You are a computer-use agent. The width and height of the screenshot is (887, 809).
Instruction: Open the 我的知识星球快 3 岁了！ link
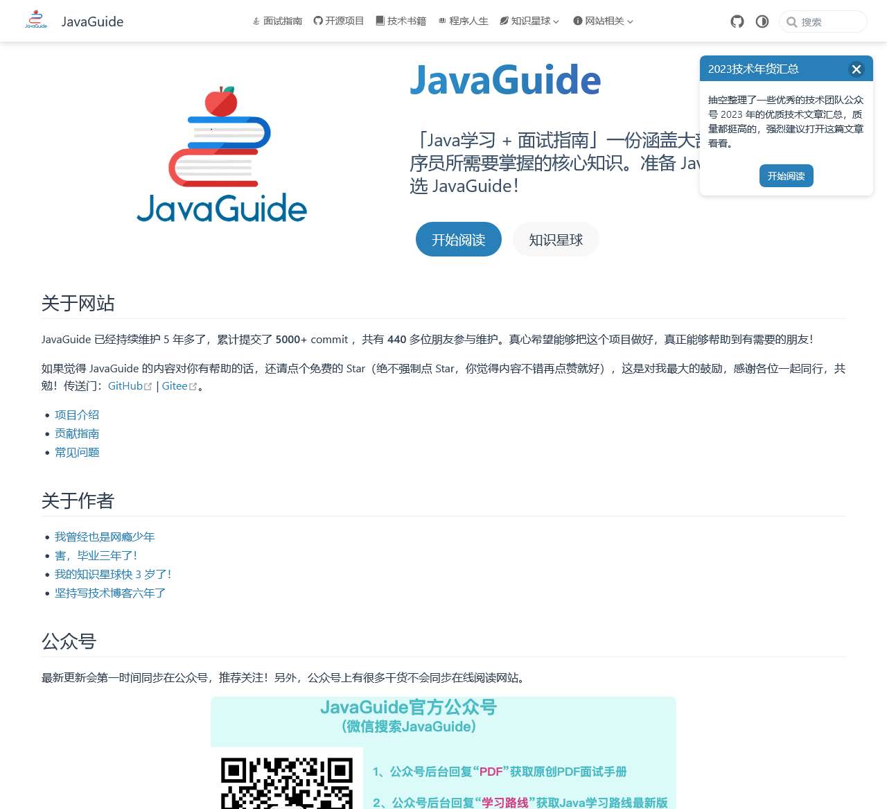pos(113,574)
